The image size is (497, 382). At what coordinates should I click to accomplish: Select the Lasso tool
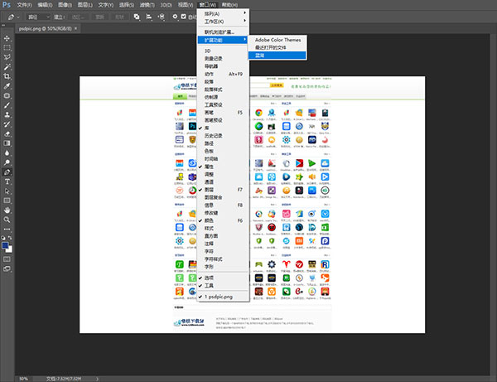click(7, 57)
